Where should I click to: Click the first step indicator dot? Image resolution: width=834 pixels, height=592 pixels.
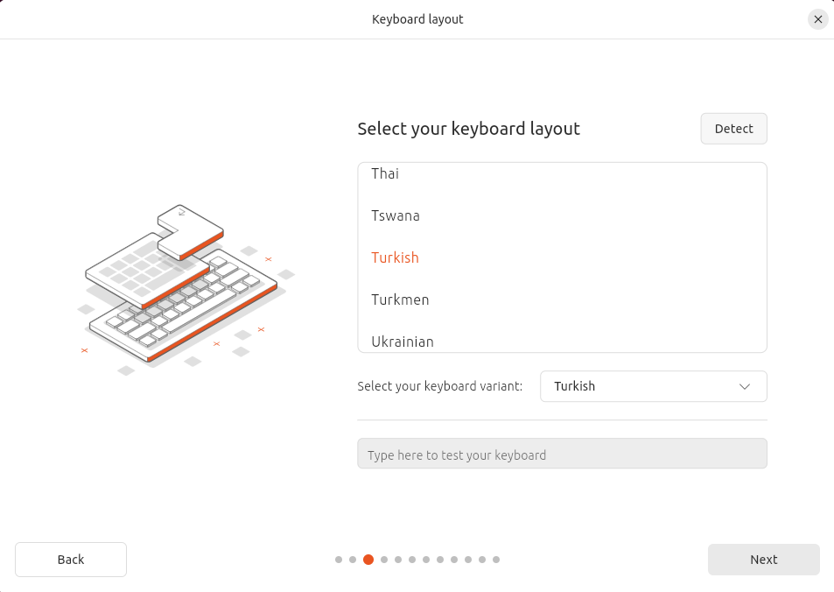coord(339,560)
